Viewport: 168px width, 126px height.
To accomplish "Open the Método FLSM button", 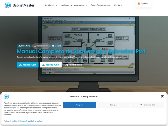I will [x=28, y=65].
